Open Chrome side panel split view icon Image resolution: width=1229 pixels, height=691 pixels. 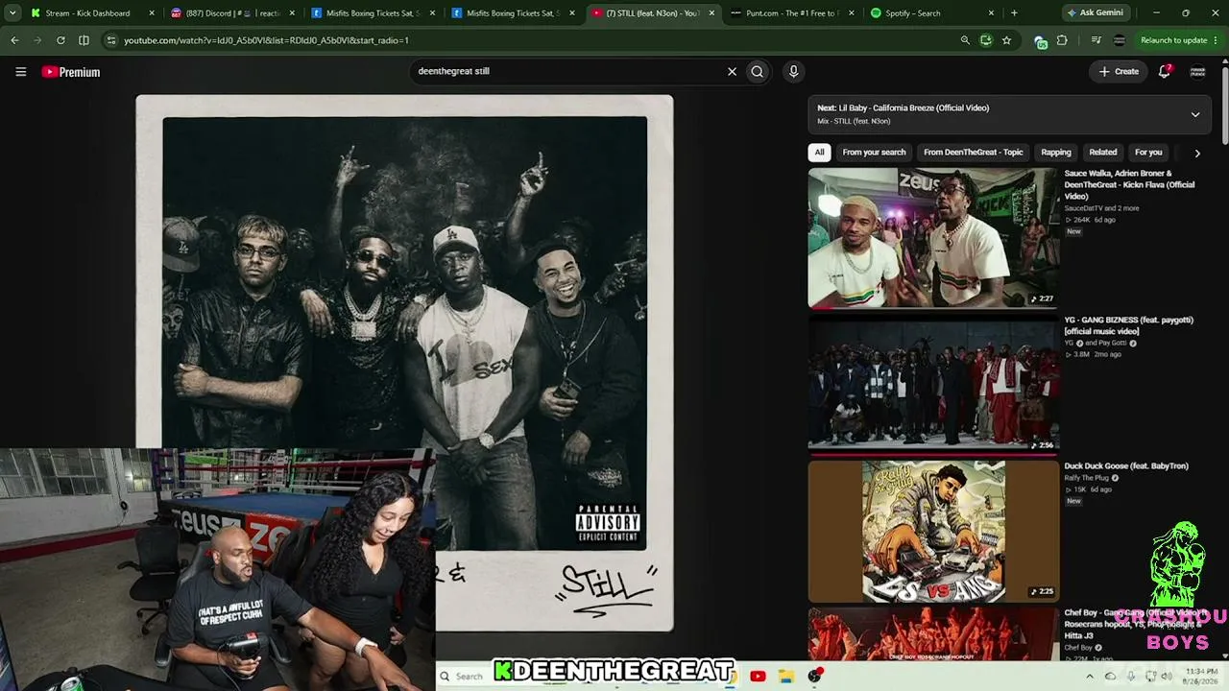(x=84, y=40)
